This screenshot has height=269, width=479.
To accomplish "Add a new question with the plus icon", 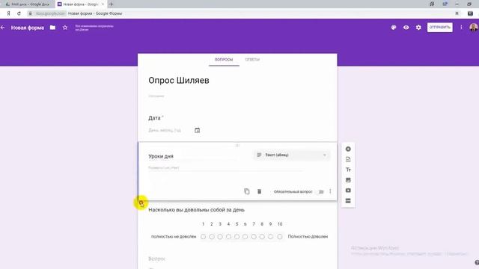I will point(348,149).
